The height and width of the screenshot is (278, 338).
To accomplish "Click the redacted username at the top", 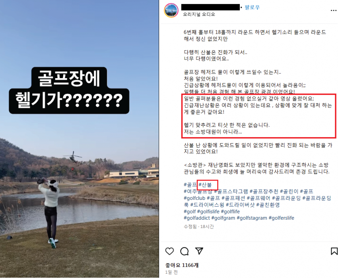I will [x=210, y=7].
